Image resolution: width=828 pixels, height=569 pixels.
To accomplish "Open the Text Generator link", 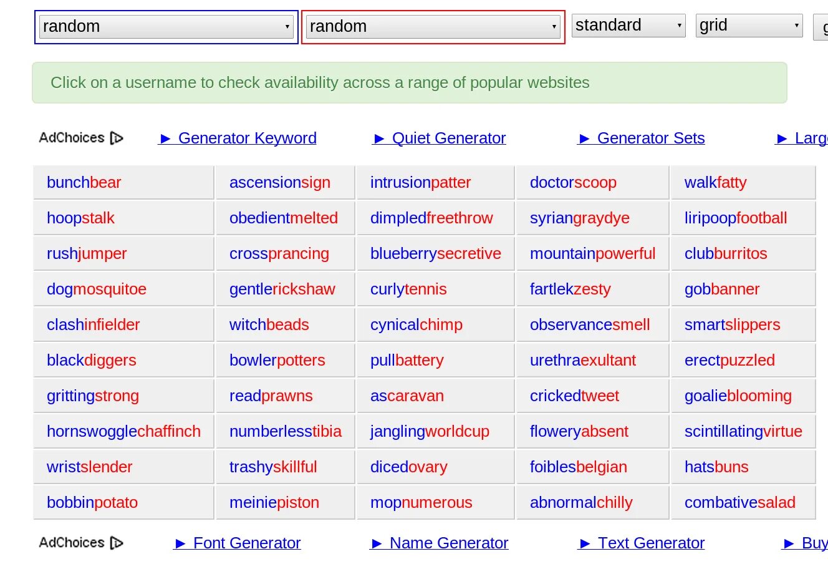I will coord(650,543).
